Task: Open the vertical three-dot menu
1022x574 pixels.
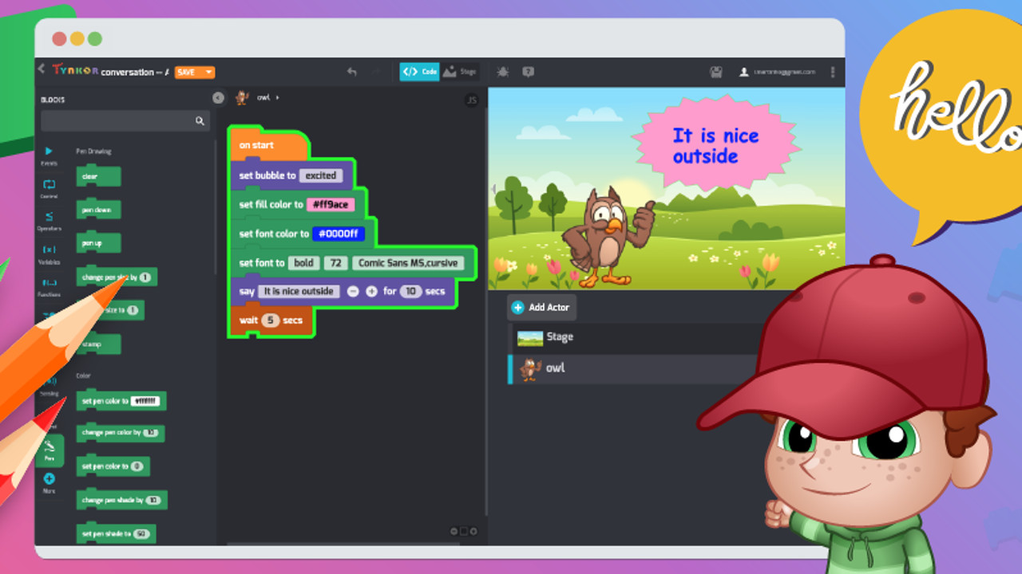Action: point(833,72)
